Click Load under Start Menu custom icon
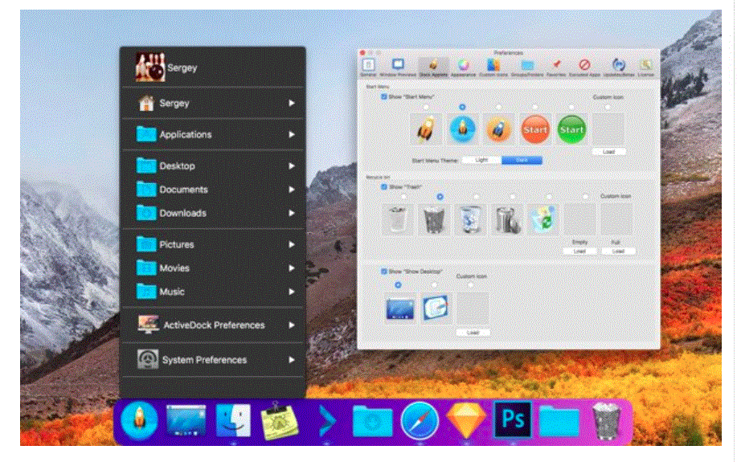The height and width of the screenshot is (462, 737). click(x=608, y=152)
